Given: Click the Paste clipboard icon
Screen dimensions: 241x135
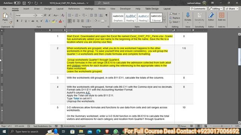Looking at the screenshot, I should coord(5,16).
